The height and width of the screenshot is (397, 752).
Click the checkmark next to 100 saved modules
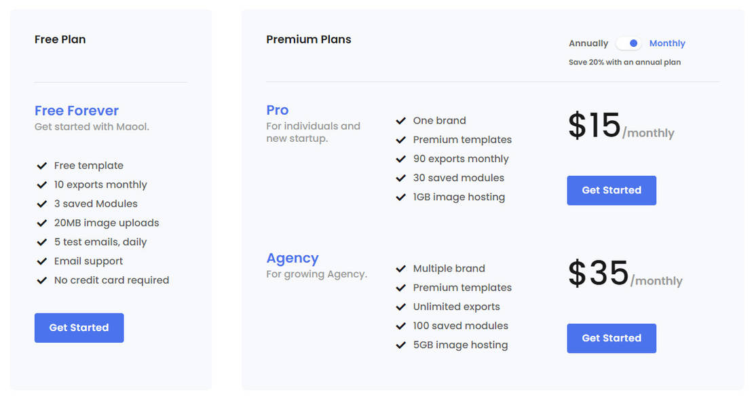coord(401,326)
